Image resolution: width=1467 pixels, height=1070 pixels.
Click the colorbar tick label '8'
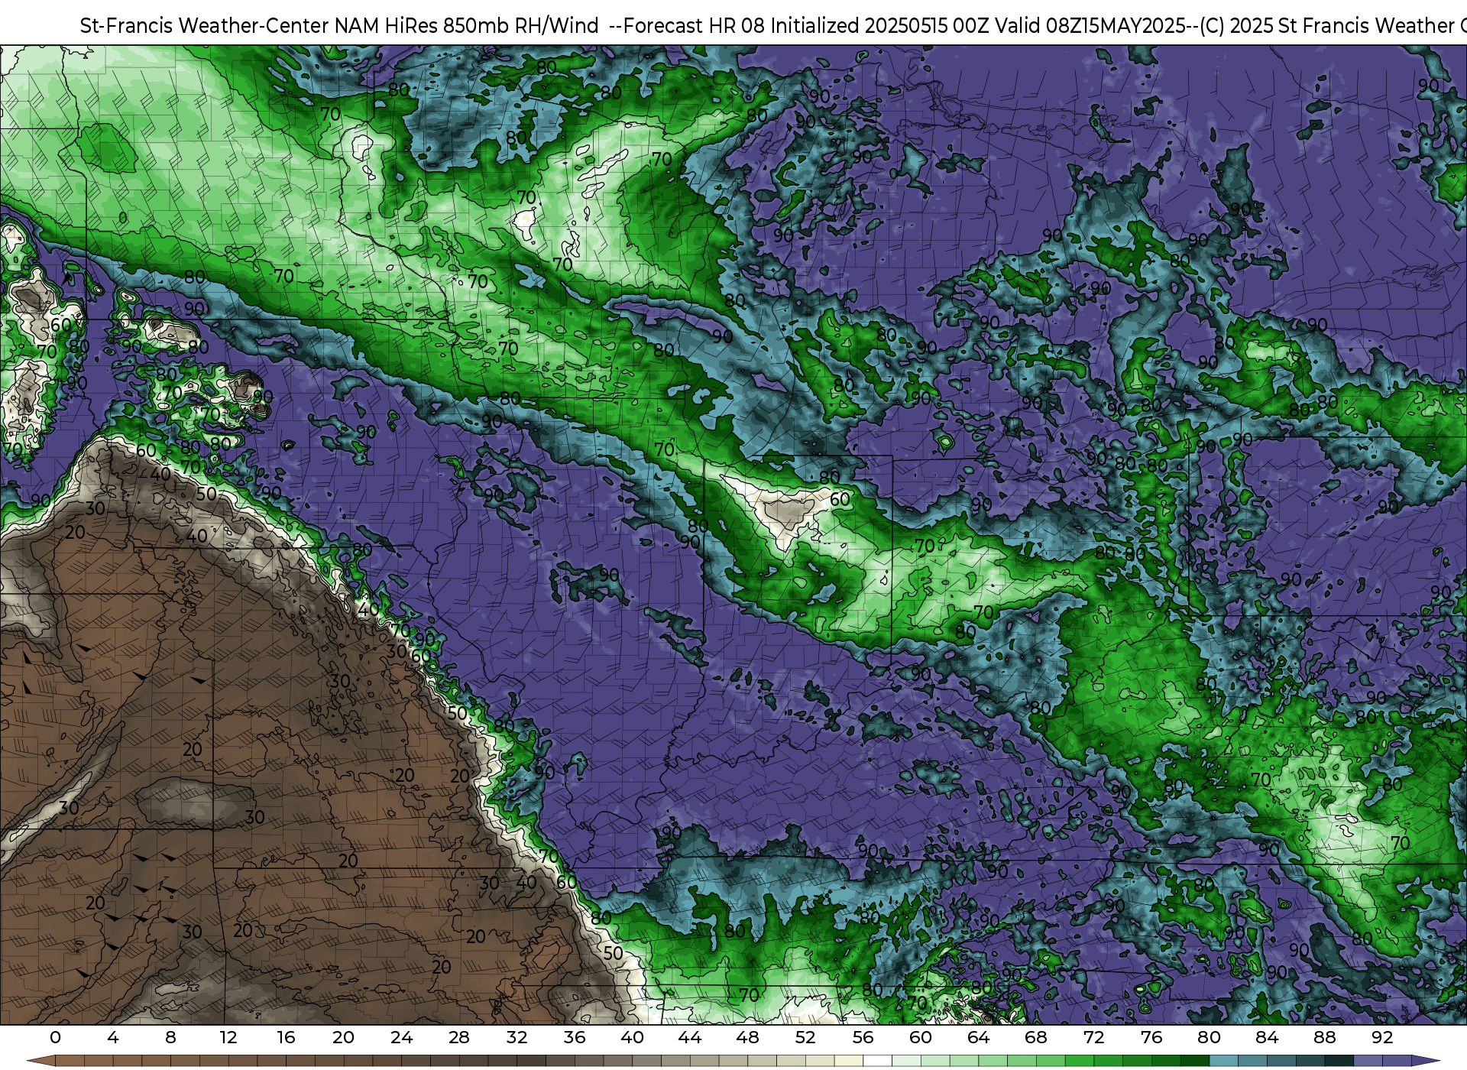click(170, 1037)
